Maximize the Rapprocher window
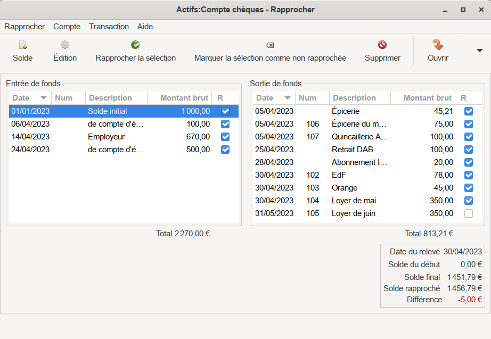Screen dimensions: 491x339 463,10
